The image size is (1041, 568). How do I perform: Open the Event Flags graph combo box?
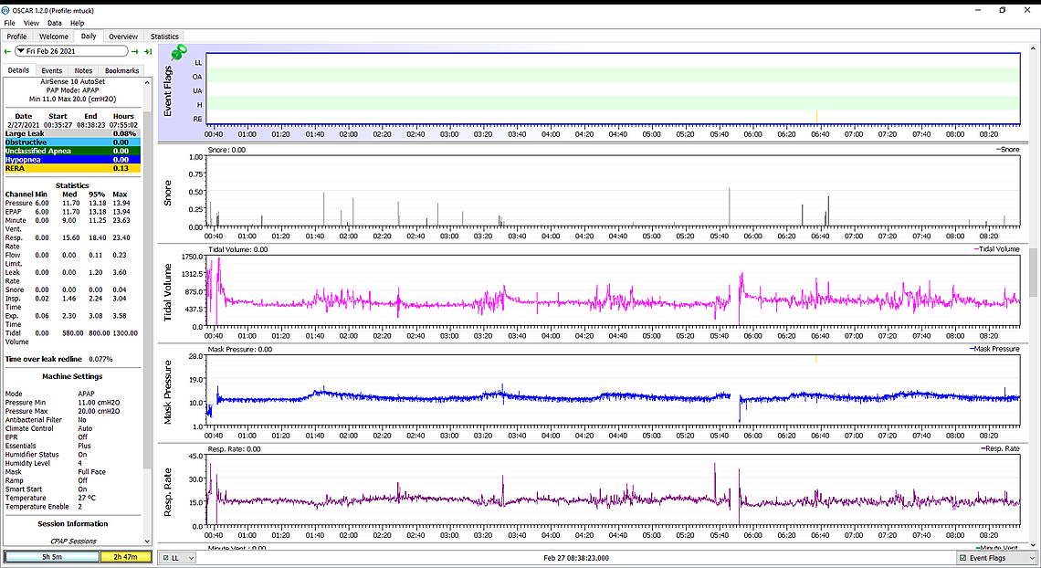coord(996,558)
